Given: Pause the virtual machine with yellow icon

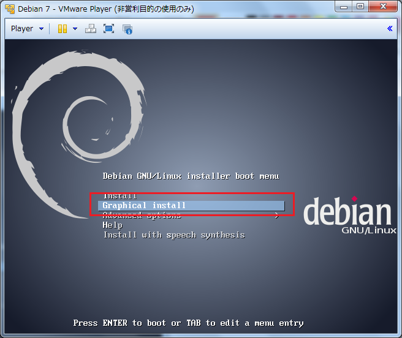Looking at the screenshot, I should 62,29.
